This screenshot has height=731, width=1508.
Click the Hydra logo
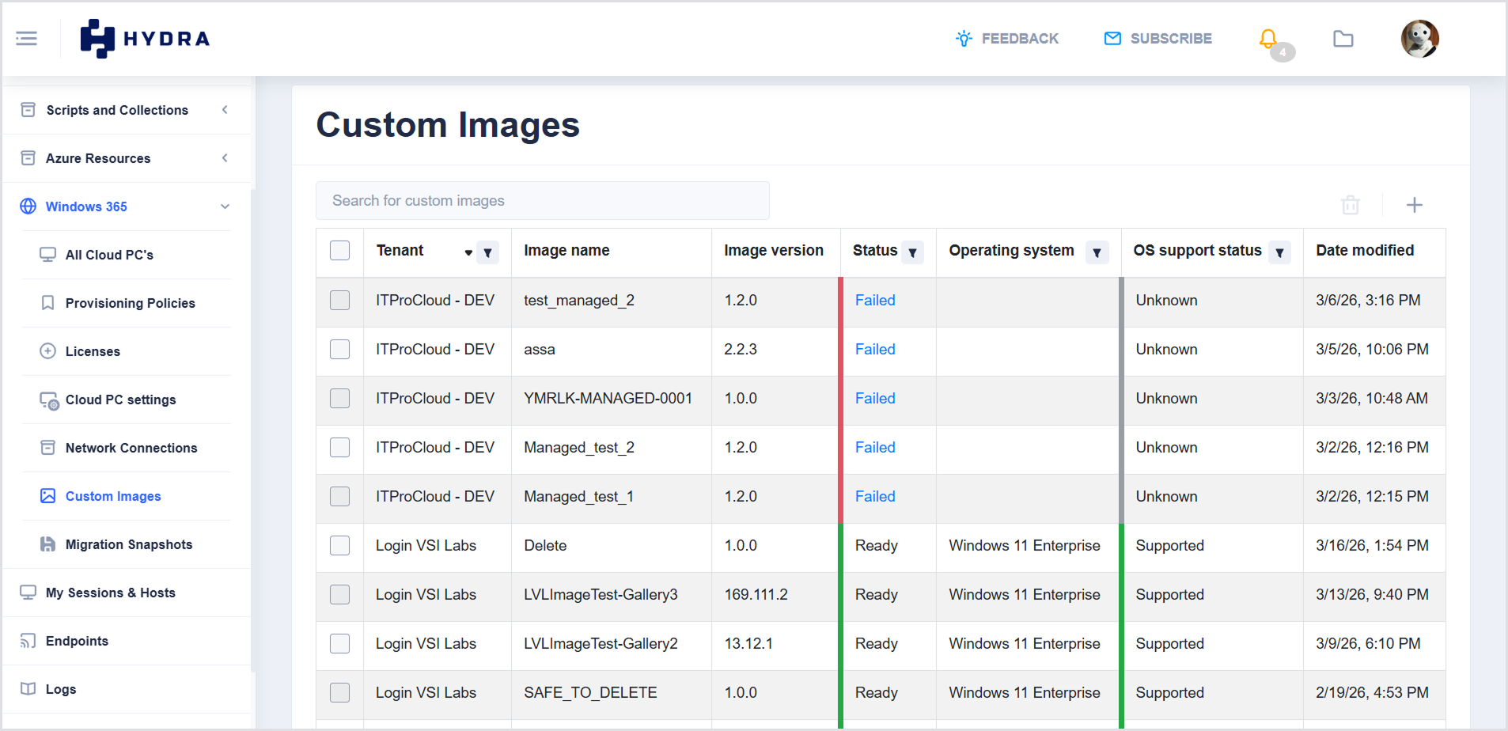click(x=145, y=39)
